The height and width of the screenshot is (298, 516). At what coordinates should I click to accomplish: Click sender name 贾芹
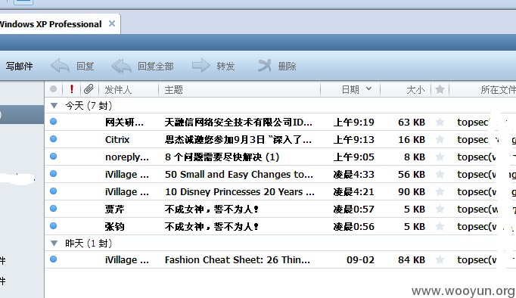point(114,210)
